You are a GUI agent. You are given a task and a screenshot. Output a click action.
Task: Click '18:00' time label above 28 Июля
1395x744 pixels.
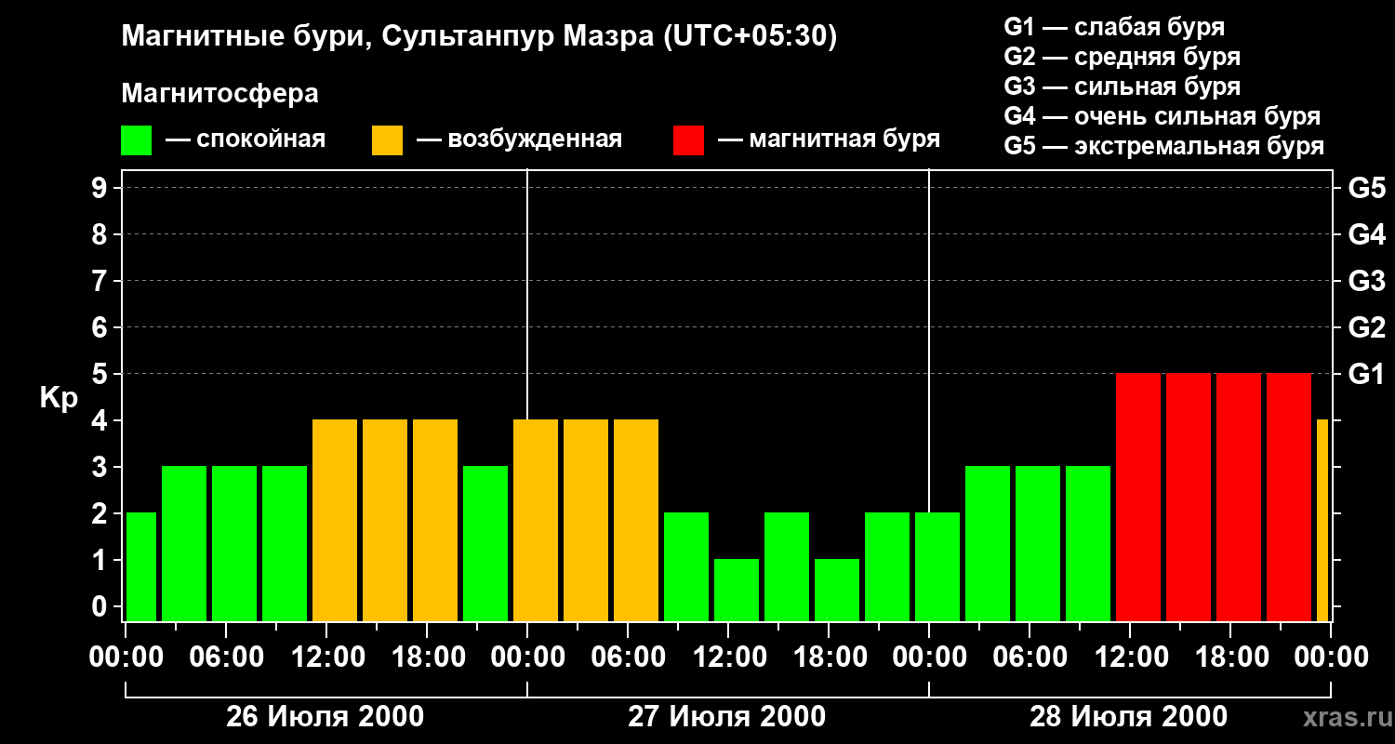(x=1230, y=657)
